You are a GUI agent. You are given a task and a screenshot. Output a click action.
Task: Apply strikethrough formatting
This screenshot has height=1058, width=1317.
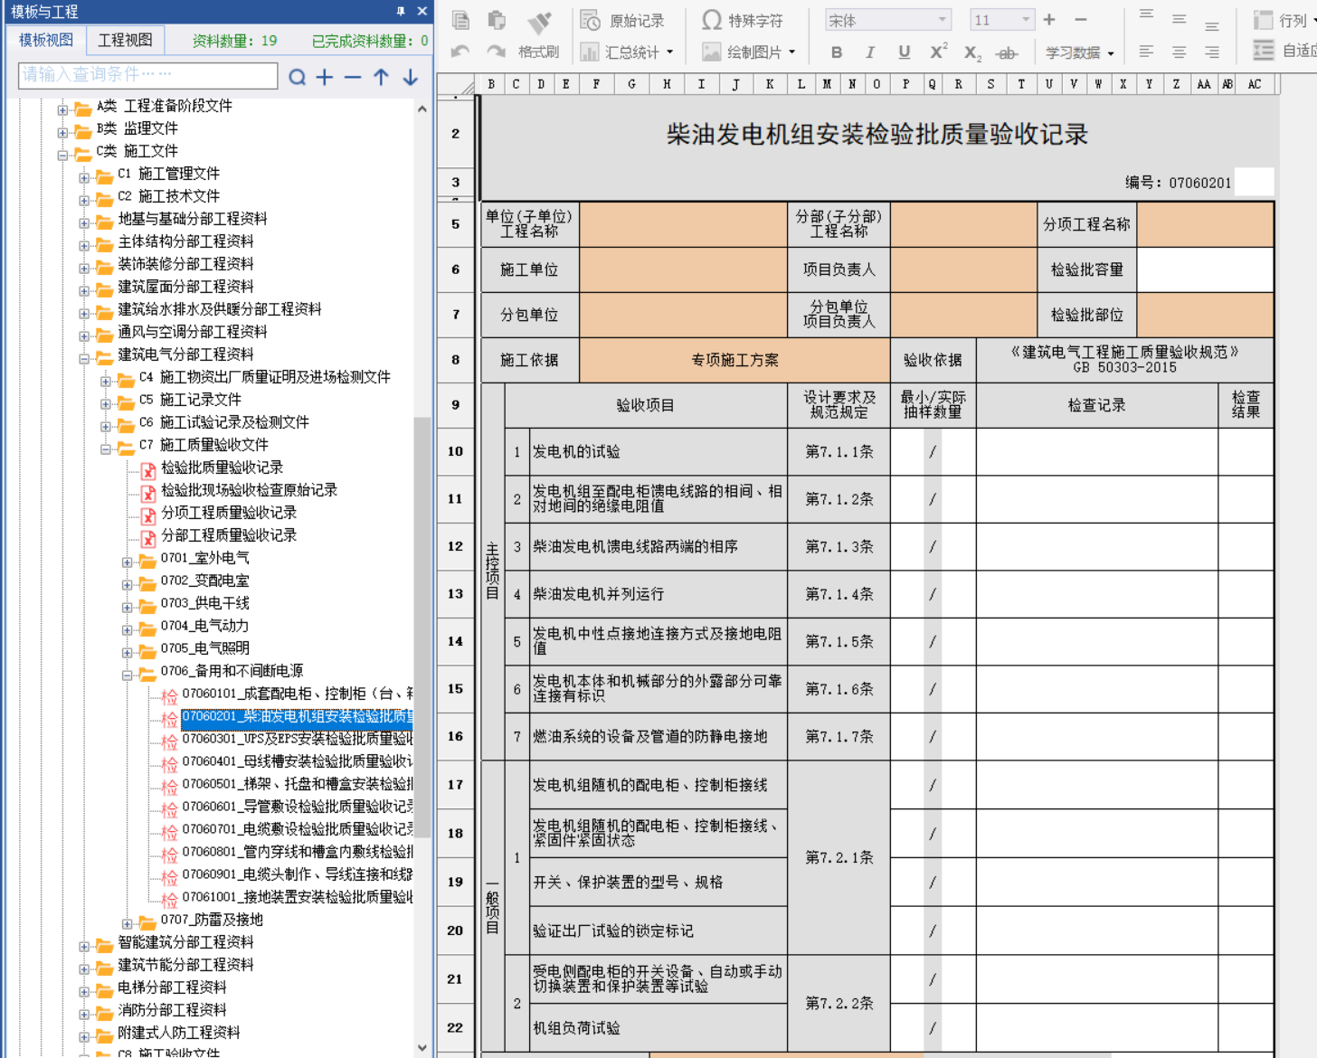tap(1007, 53)
